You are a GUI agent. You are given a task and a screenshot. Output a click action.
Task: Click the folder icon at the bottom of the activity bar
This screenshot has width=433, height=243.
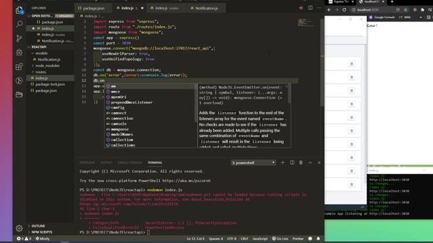point(19,94)
